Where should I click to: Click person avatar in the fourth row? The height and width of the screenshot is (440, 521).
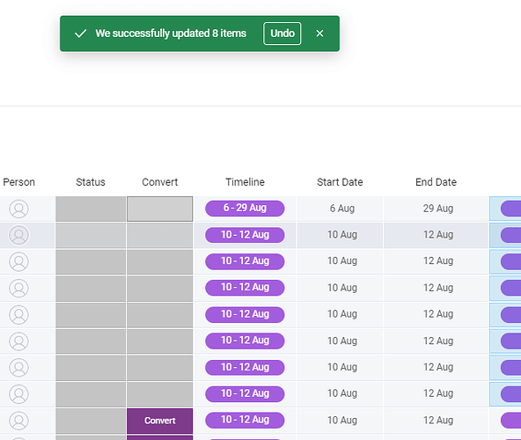click(x=19, y=288)
